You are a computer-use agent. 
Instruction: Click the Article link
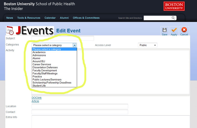[x=35, y=101]
